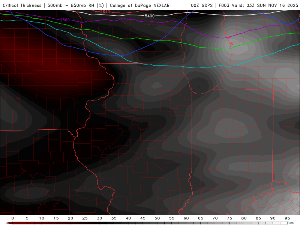Click the colorbar value 90

pyautogui.click(x=273, y=218)
